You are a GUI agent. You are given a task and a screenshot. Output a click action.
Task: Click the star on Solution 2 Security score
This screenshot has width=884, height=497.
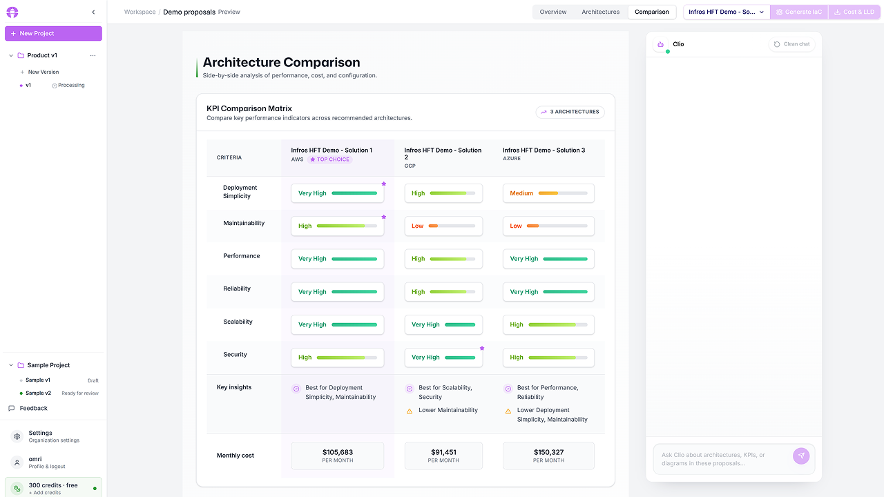482,348
